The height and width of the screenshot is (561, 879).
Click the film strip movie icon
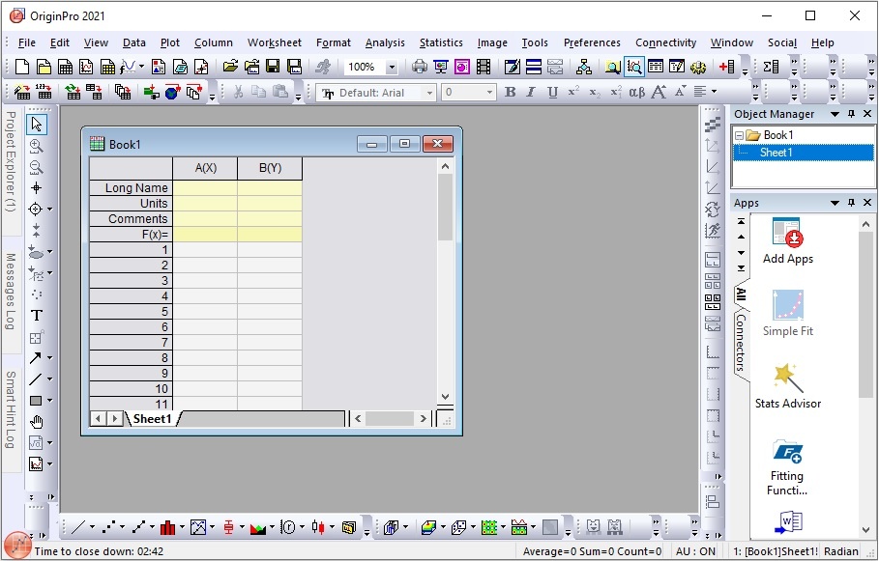(483, 68)
